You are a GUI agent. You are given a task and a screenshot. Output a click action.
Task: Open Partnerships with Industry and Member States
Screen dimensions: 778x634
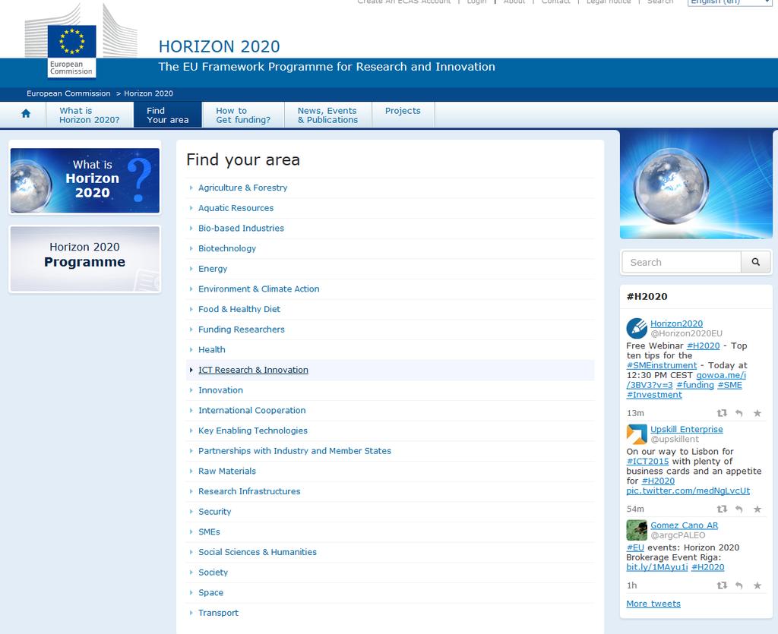[295, 450]
